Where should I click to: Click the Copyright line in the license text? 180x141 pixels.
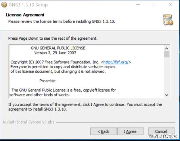(55, 62)
